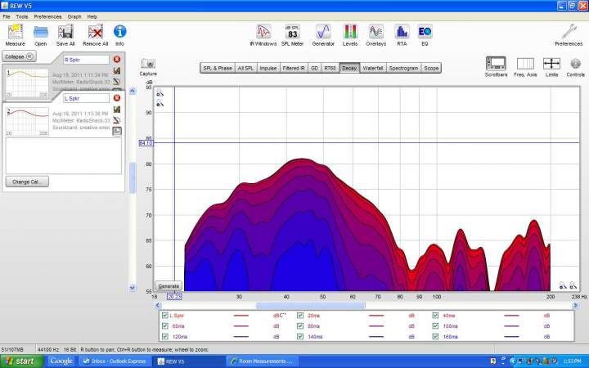Switch to the Impulse tab

click(x=268, y=68)
